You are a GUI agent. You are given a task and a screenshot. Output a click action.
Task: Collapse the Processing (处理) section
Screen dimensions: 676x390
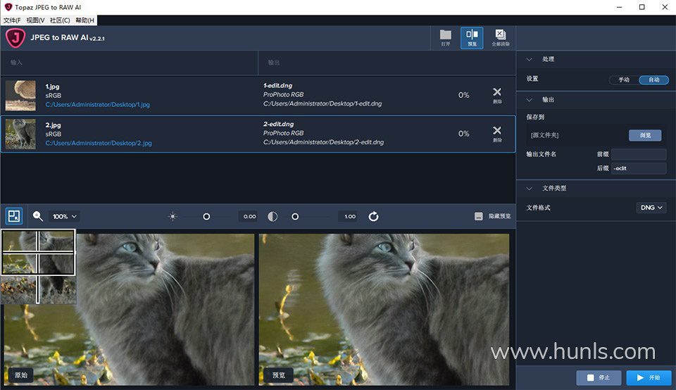[530, 59]
